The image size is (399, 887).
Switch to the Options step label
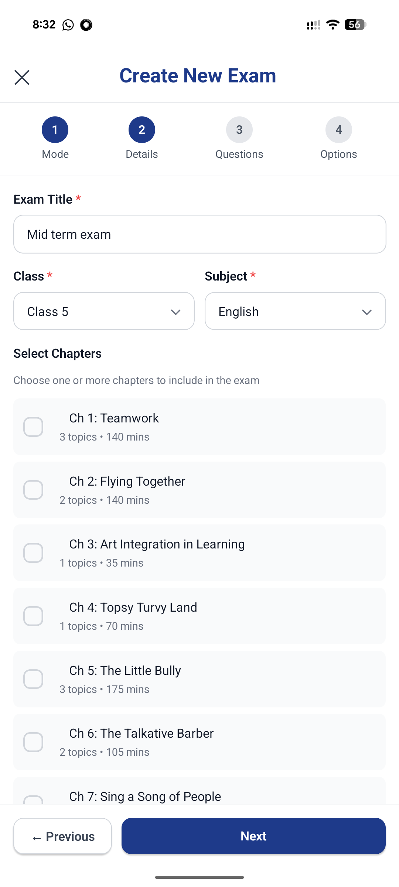(339, 154)
